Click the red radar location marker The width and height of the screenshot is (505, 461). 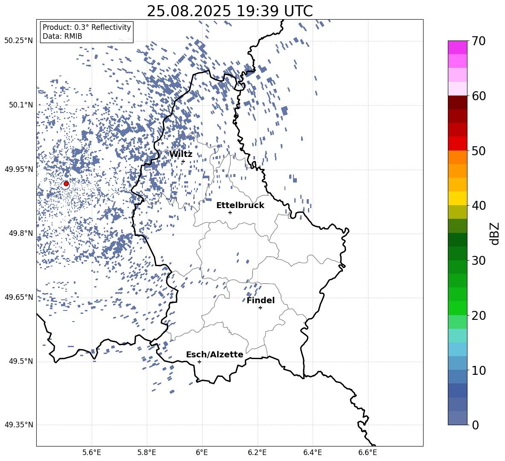(x=66, y=184)
